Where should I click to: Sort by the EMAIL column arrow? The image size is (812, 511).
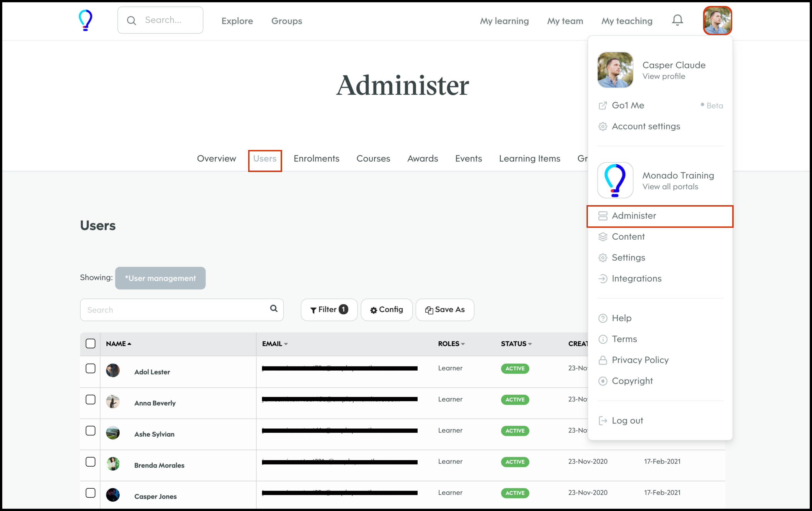point(286,344)
